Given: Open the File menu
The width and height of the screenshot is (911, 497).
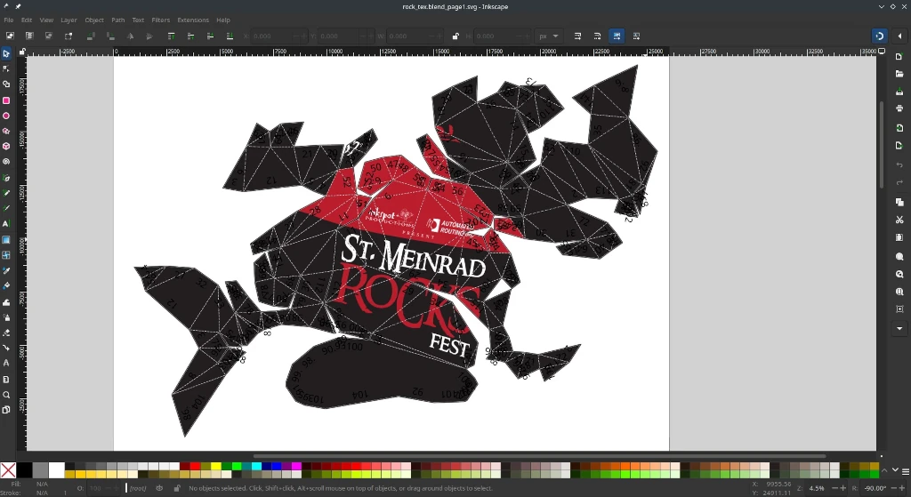Looking at the screenshot, I should [9, 20].
